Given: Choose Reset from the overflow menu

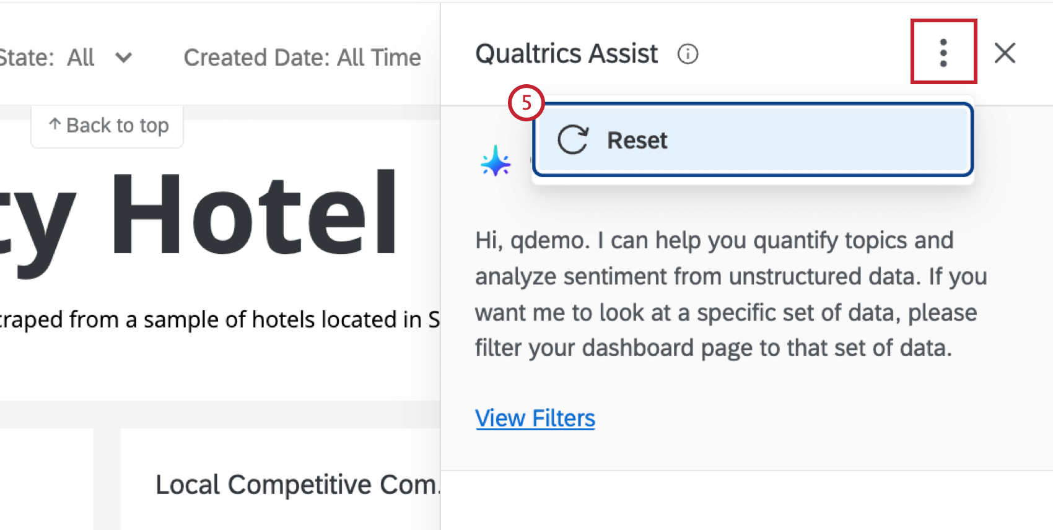Looking at the screenshot, I should (x=636, y=140).
